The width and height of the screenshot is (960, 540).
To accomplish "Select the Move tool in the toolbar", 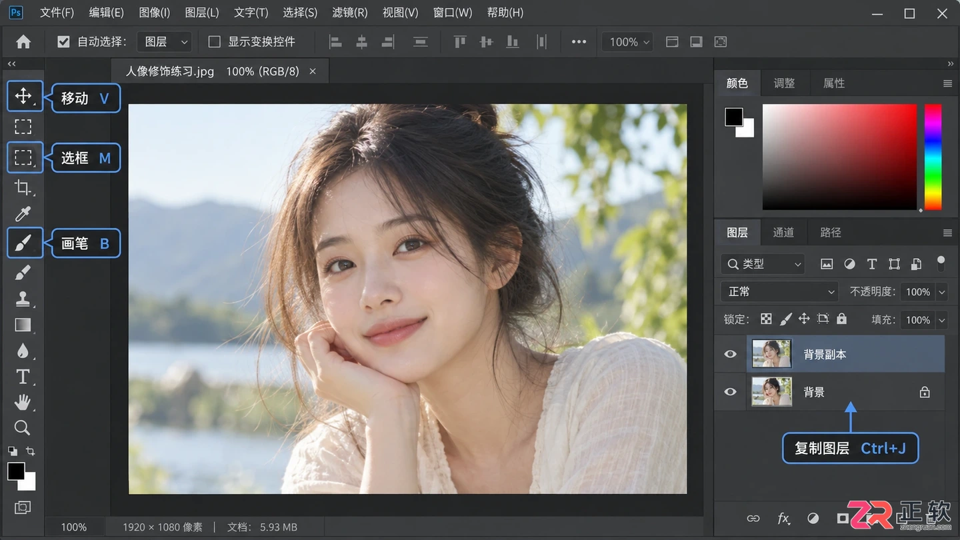I will pos(23,96).
